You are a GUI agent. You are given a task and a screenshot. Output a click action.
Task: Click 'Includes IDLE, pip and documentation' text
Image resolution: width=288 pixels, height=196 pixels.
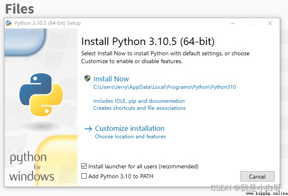pos(139,101)
